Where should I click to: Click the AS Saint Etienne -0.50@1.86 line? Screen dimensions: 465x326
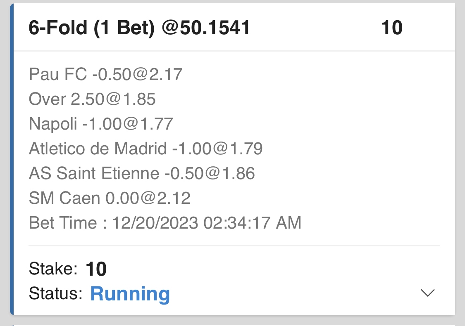[142, 173]
